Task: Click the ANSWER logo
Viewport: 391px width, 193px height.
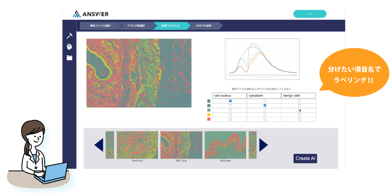Action: 91,14
